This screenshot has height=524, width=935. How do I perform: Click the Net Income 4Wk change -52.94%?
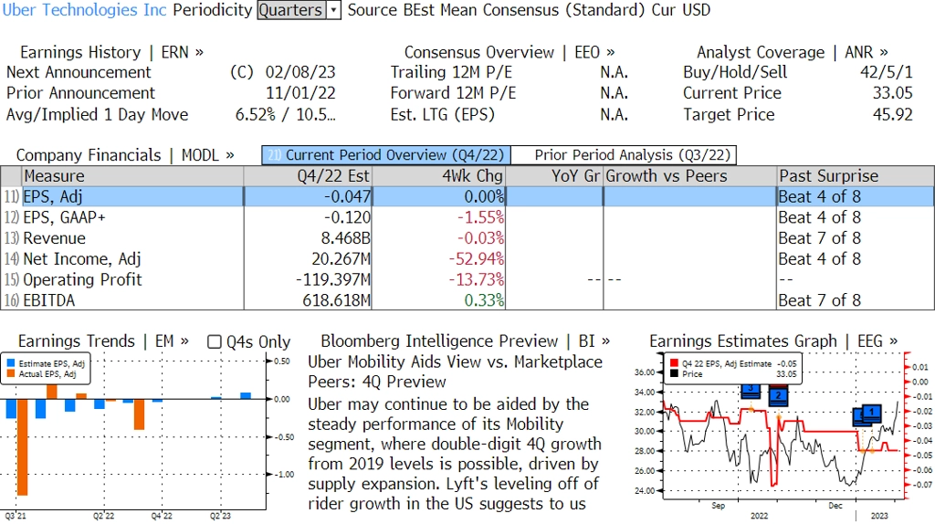pyautogui.click(x=476, y=259)
